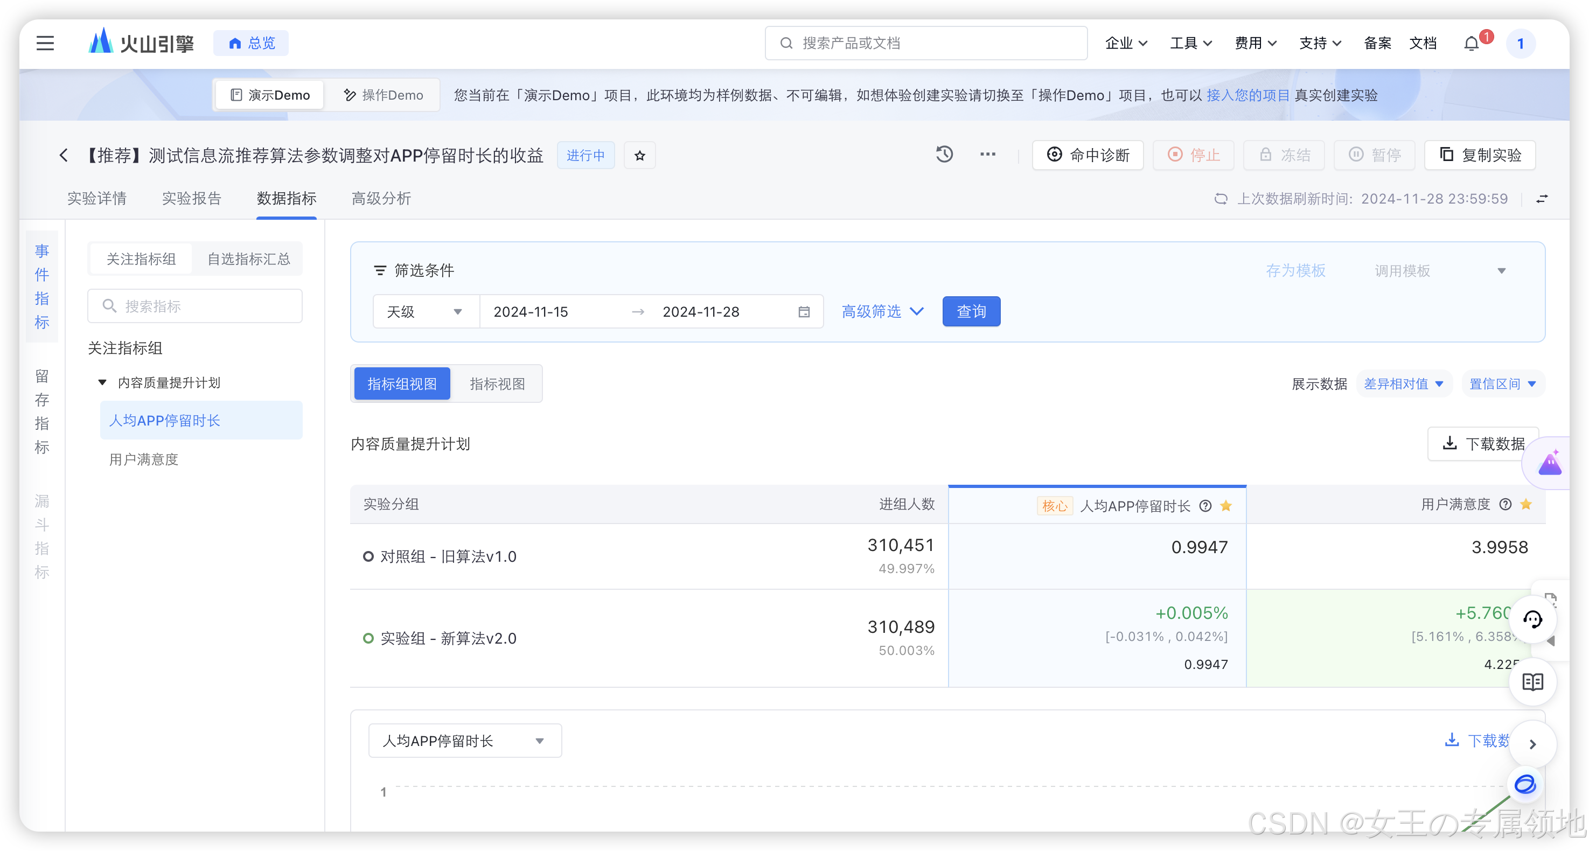Click the calendar icon in date range
The image size is (1589, 851).
click(x=804, y=312)
